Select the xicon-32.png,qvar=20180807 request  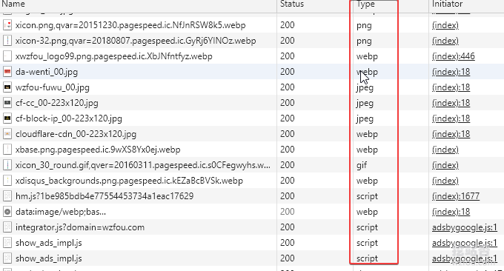(x=136, y=41)
